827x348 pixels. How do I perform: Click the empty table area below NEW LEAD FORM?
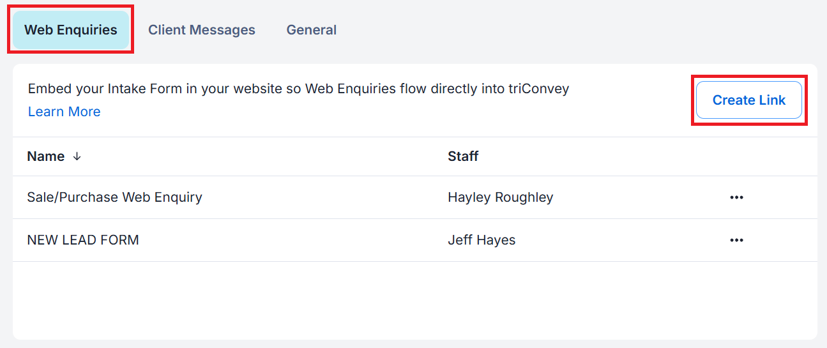(x=415, y=300)
